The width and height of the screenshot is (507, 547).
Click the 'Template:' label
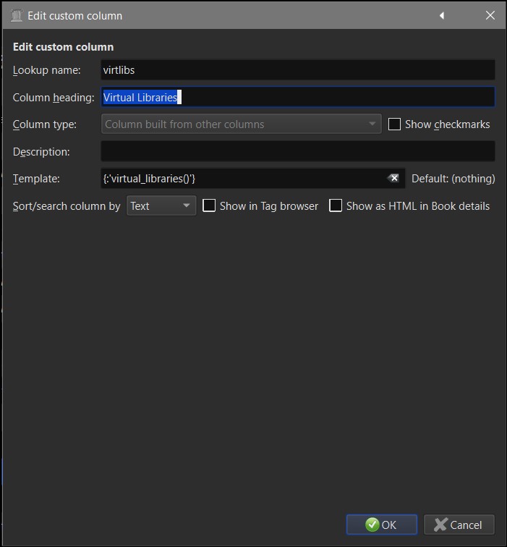(x=36, y=179)
